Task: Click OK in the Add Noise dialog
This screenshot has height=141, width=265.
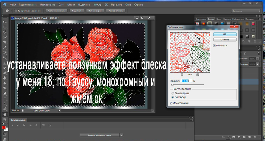Action: pyautogui.click(x=225, y=34)
